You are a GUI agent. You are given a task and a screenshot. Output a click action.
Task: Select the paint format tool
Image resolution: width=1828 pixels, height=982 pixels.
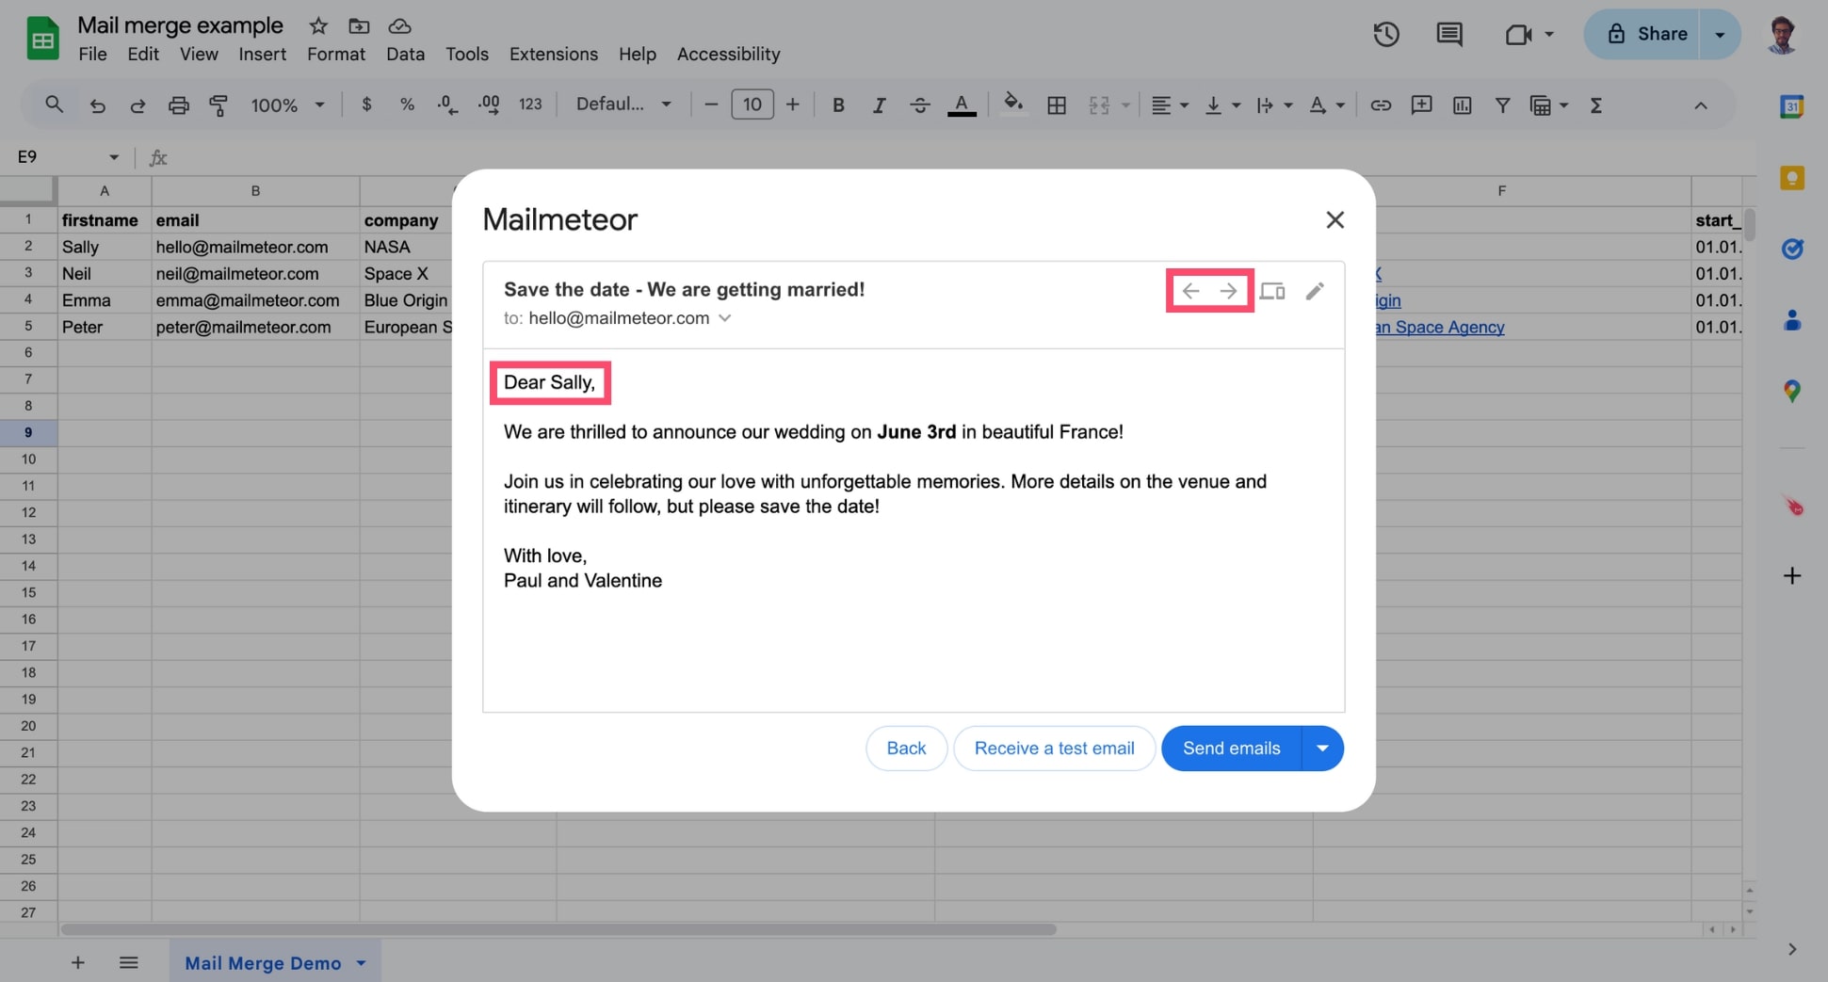[x=218, y=105]
